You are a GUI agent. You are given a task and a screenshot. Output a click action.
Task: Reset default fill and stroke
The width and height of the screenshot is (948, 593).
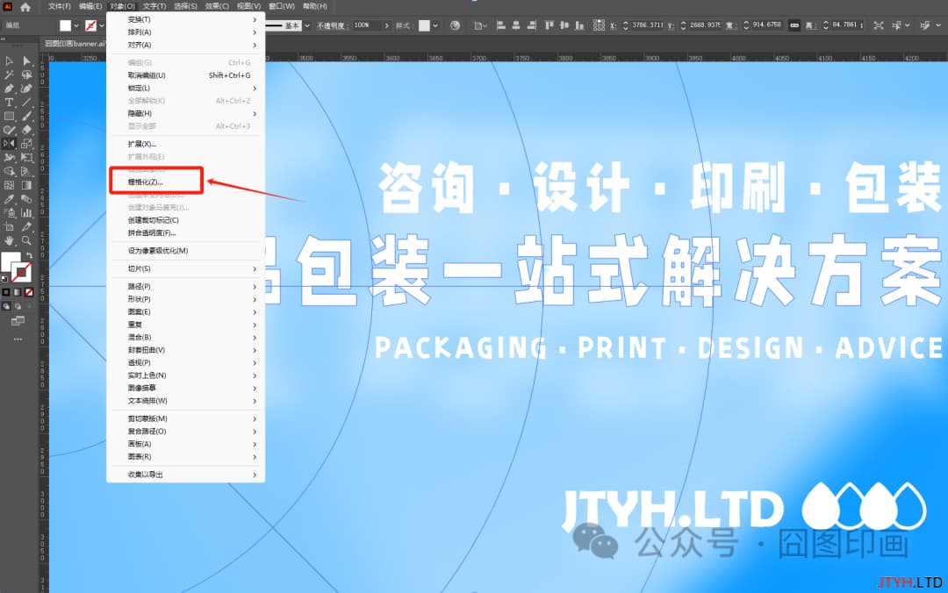point(5,279)
